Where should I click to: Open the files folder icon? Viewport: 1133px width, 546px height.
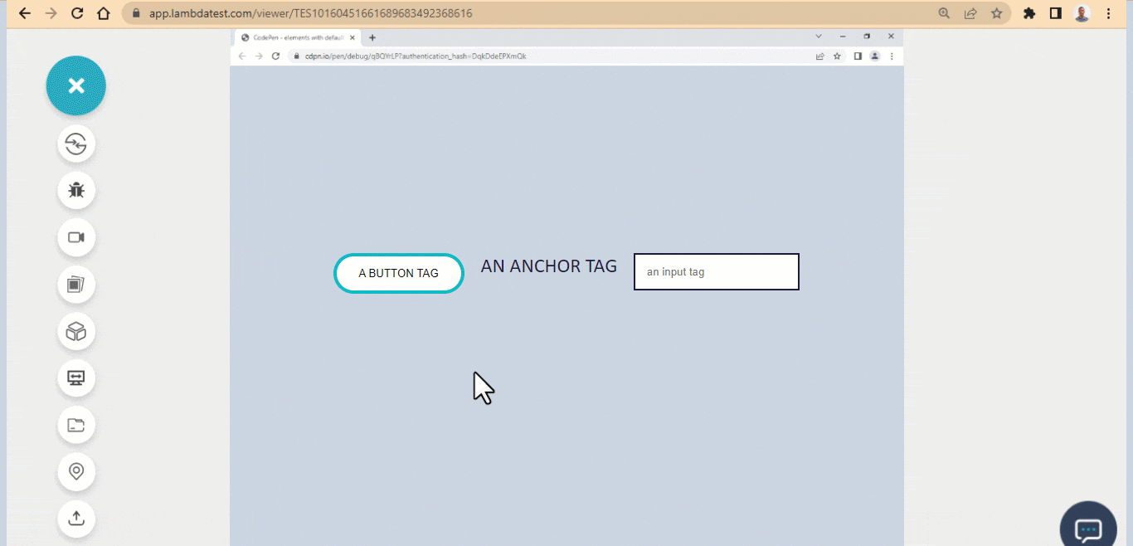[x=76, y=426]
